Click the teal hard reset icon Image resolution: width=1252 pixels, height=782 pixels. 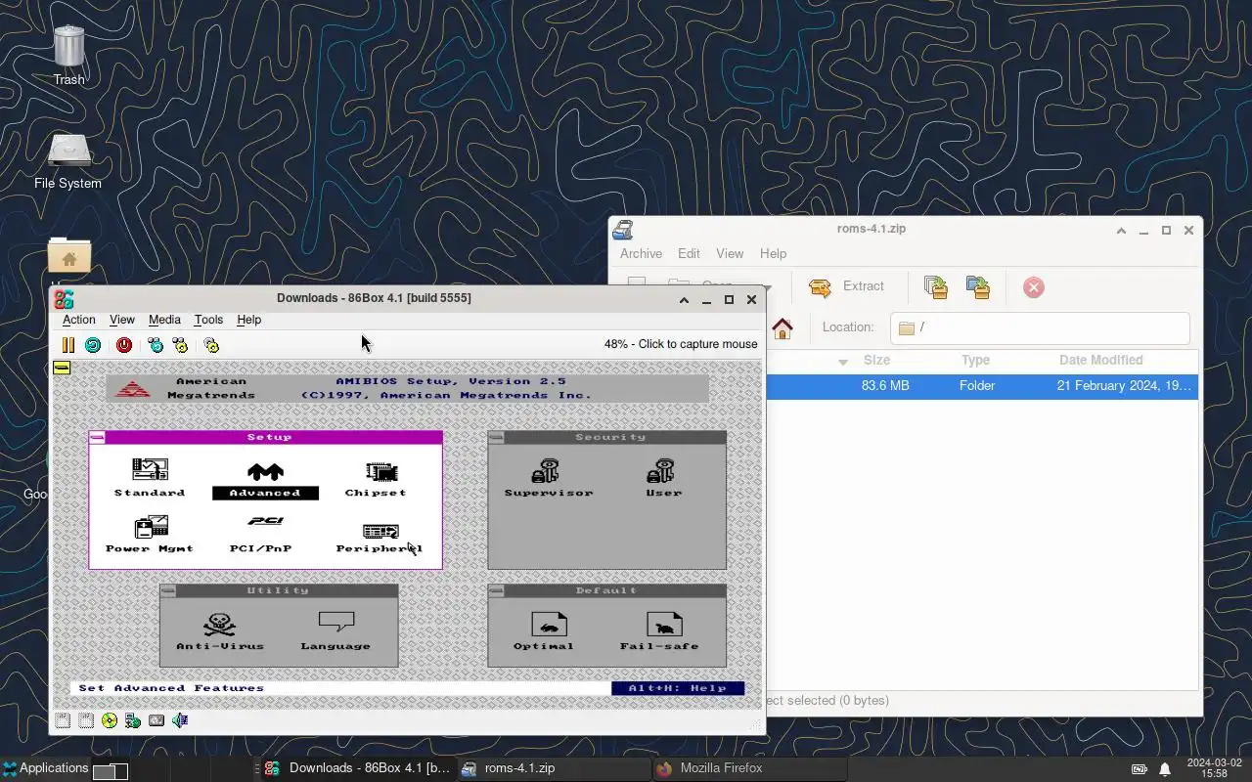93,345
